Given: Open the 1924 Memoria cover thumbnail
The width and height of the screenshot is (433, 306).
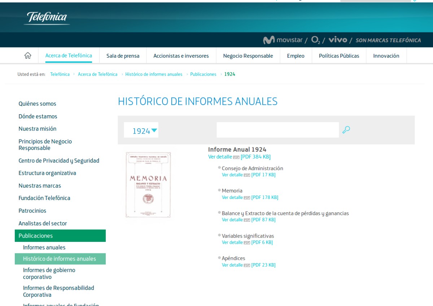Looking at the screenshot, I should (149, 184).
